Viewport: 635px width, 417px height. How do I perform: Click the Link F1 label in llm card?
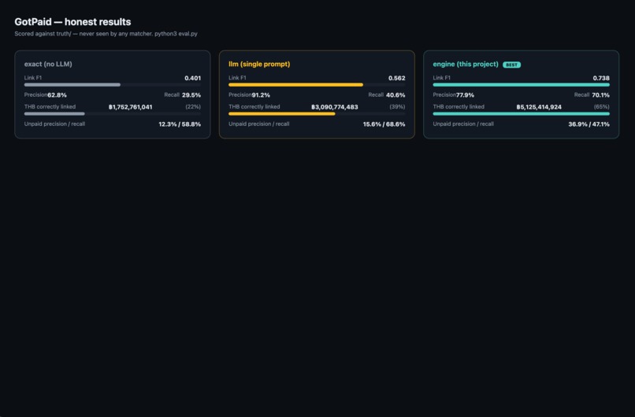[x=237, y=78]
